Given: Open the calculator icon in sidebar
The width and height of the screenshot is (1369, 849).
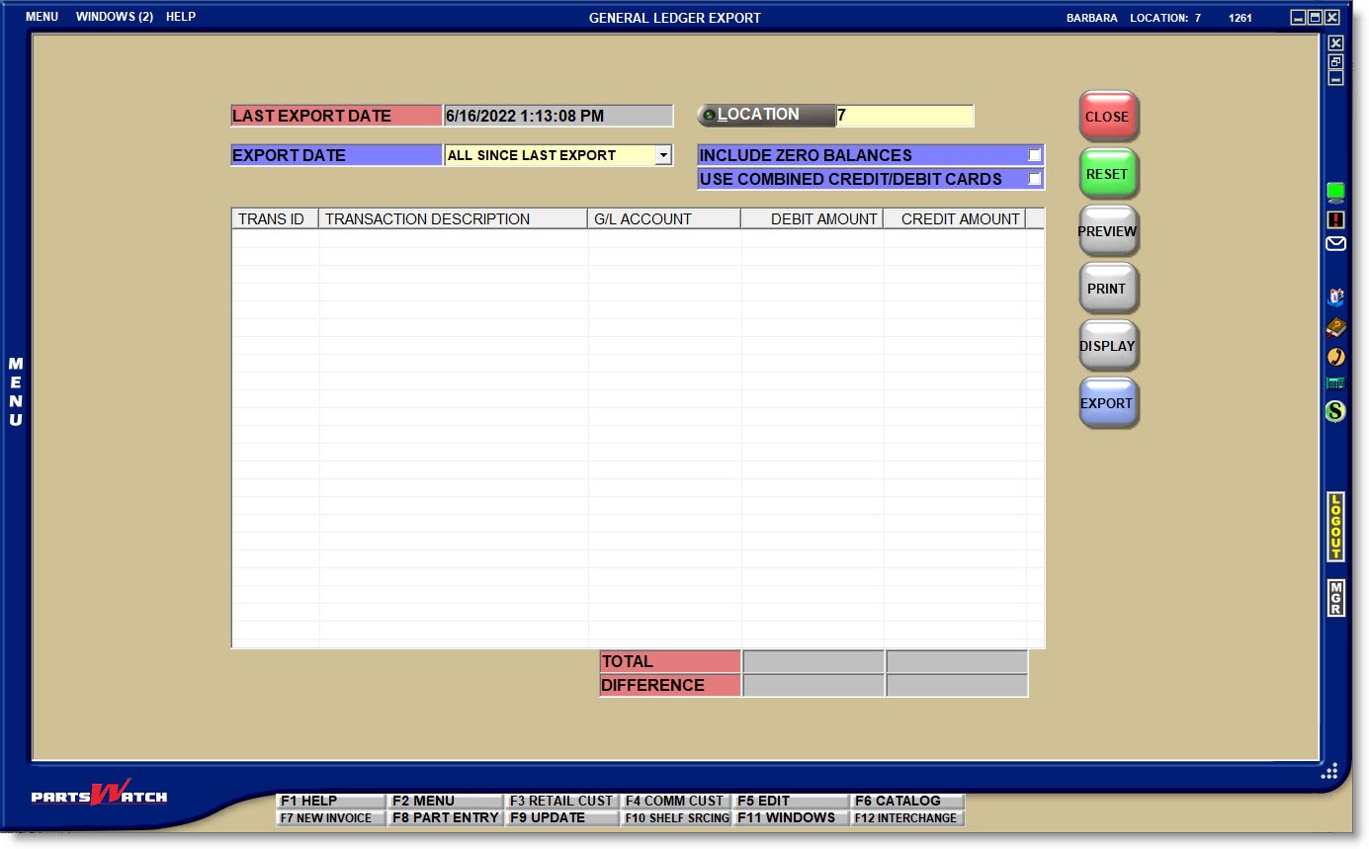Looking at the screenshot, I should tap(1335, 383).
